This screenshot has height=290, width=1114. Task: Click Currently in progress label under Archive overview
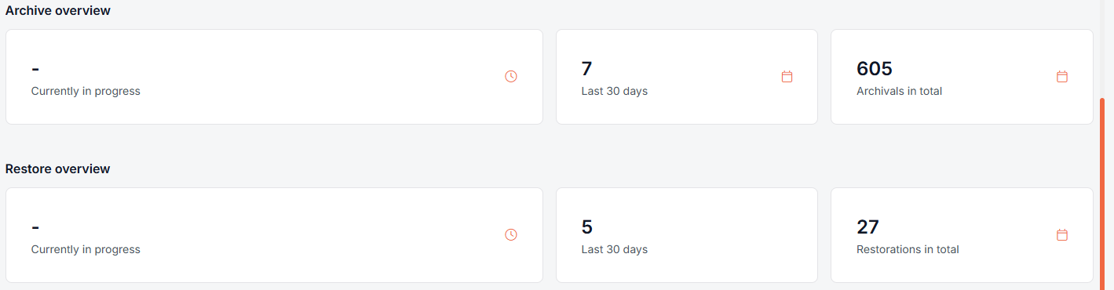86,91
